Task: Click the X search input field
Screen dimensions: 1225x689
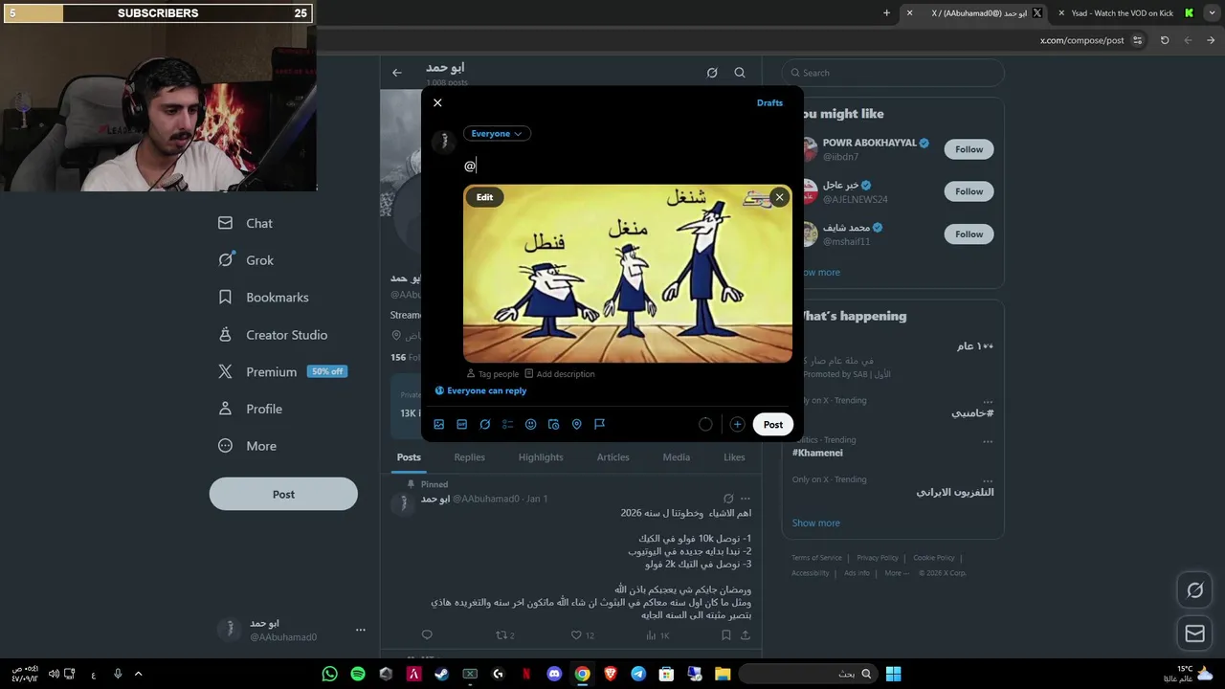Action: 893,73
